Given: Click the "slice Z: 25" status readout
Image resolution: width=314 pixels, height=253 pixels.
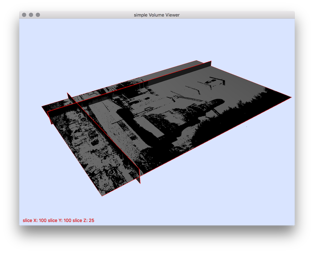Looking at the screenshot, I should 85,220.
